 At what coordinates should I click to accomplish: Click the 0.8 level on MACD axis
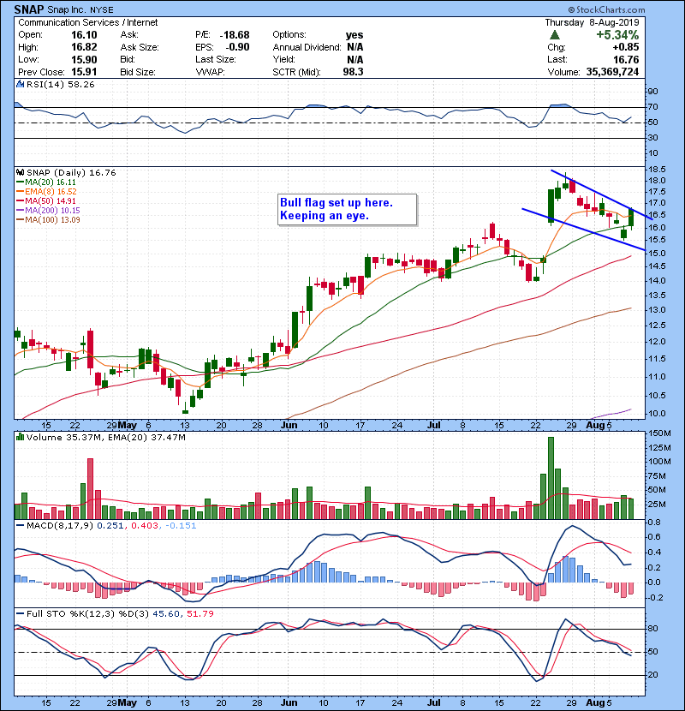pos(654,523)
